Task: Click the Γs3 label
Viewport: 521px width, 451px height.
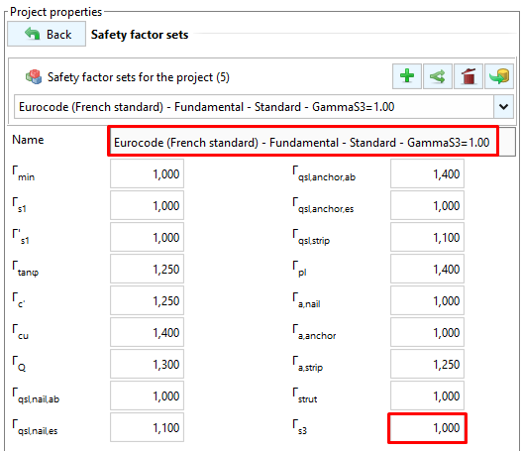Action: tap(300, 427)
